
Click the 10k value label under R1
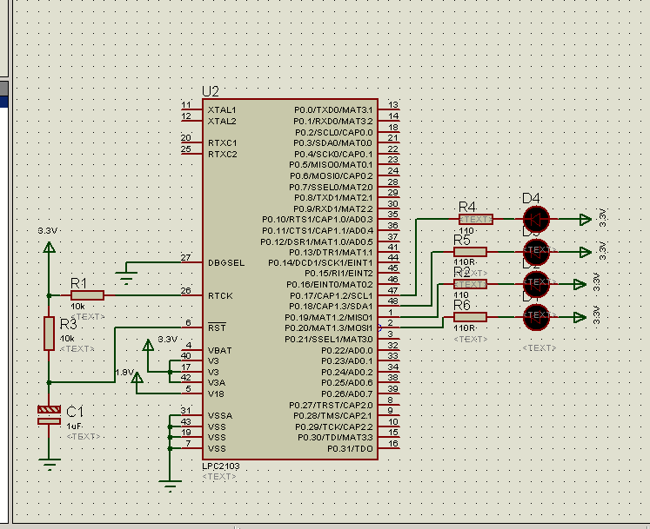pyautogui.click(x=78, y=307)
